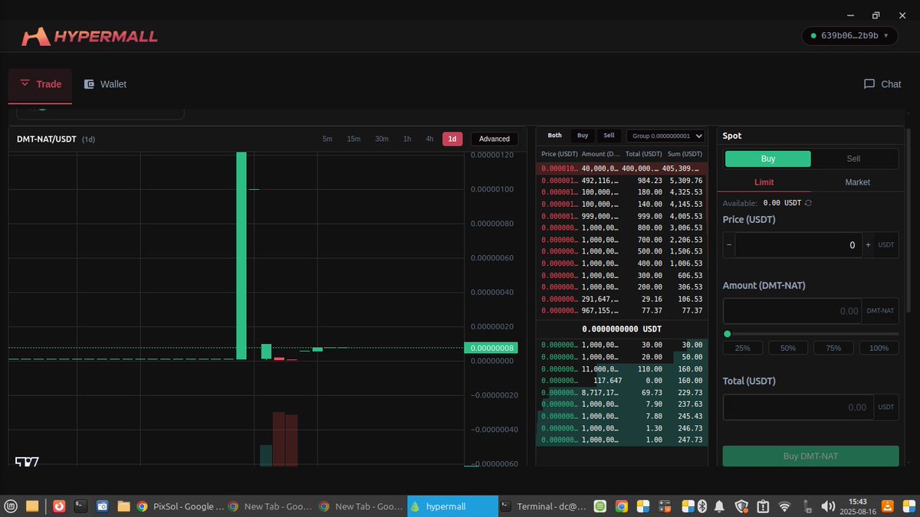The width and height of the screenshot is (920, 517).
Task: Select the 1d chart interval
Action: (x=452, y=139)
